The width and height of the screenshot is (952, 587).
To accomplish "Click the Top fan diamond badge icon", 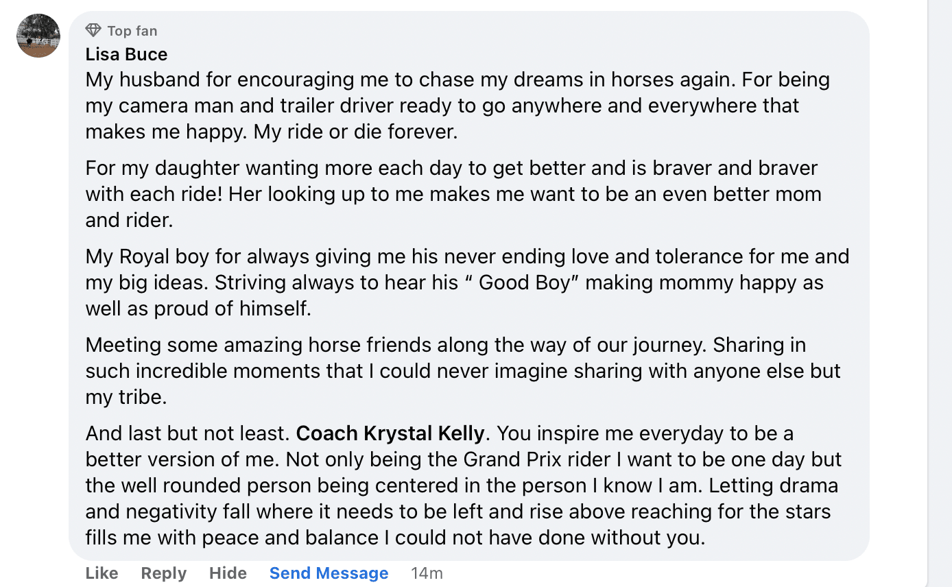I will click(93, 30).
